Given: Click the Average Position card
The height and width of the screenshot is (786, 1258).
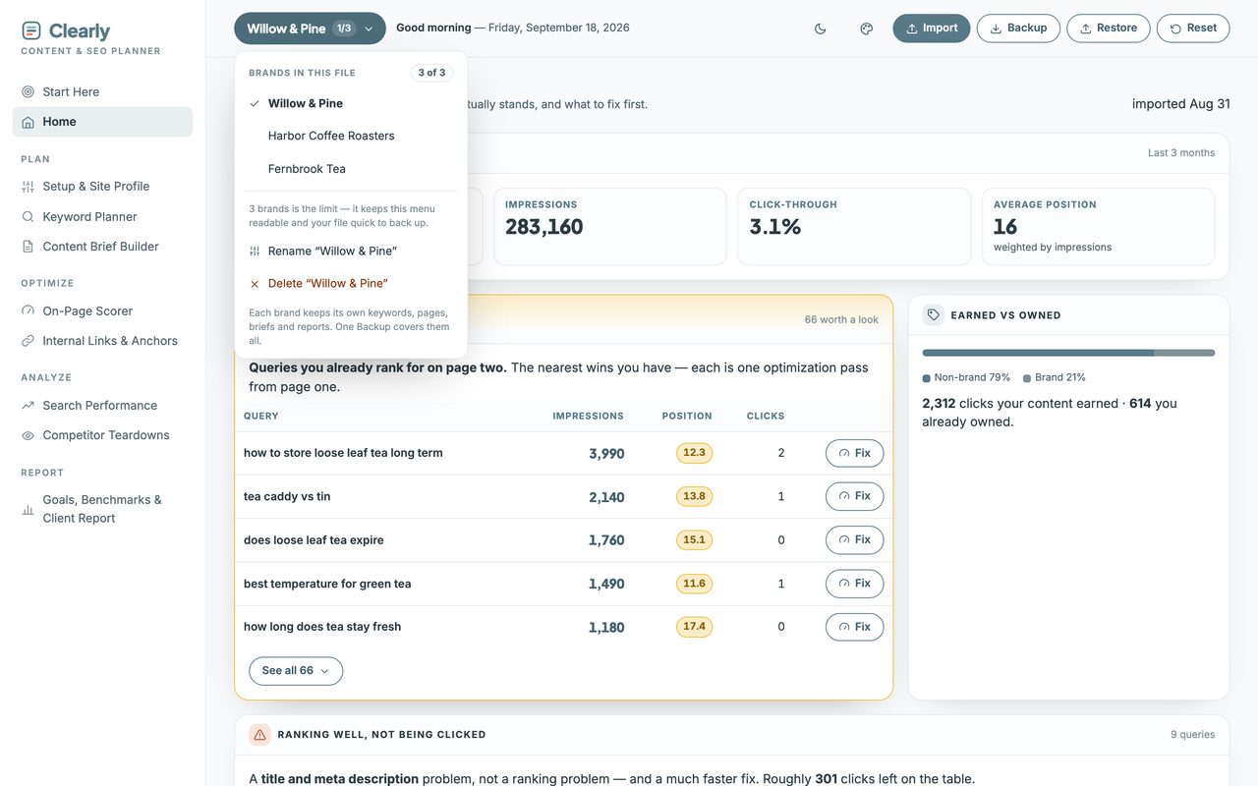Looking at the screenshot, I should [x=1099, y=227].
